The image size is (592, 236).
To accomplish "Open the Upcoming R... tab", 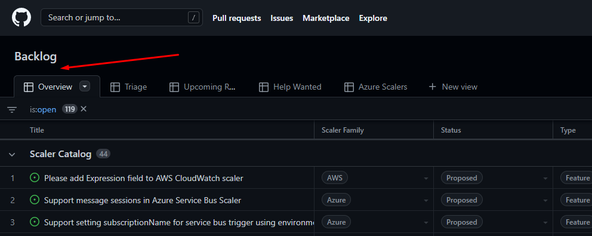I will [x=202, y=87].
